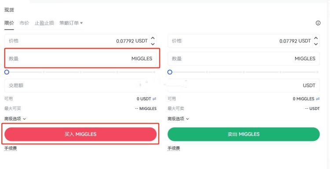Expand 高级选项 under sell panel
330x169 pixels.
coord(178,119)
